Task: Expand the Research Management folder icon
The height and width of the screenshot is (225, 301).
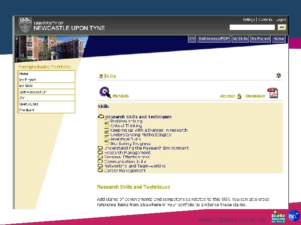Action: [x=100, y=152]
